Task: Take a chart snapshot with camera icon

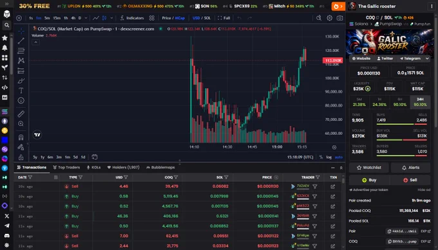Action: coord(339,18)
